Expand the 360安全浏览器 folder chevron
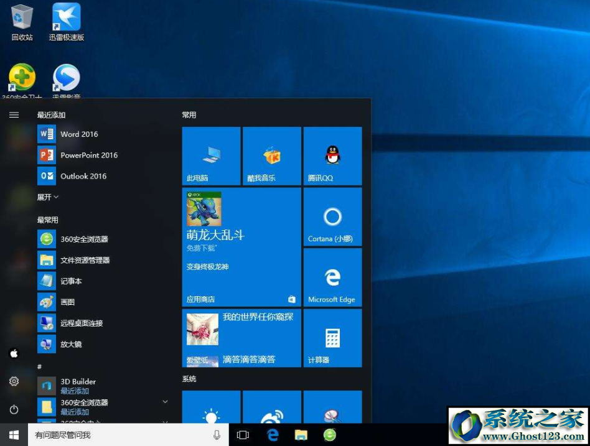Screen dimensions: 590x446 click(165, 402)
